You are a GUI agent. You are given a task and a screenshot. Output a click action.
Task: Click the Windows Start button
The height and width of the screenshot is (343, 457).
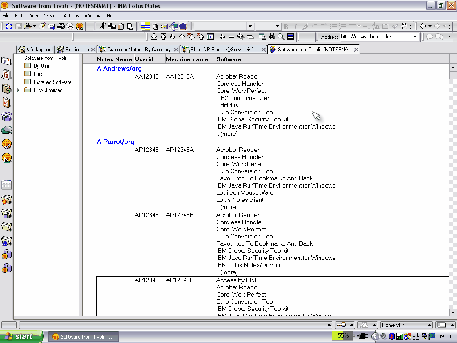click(21, 336)
